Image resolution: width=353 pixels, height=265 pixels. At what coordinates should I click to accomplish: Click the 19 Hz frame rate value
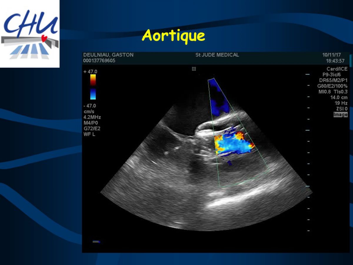[x=341, y=103]
